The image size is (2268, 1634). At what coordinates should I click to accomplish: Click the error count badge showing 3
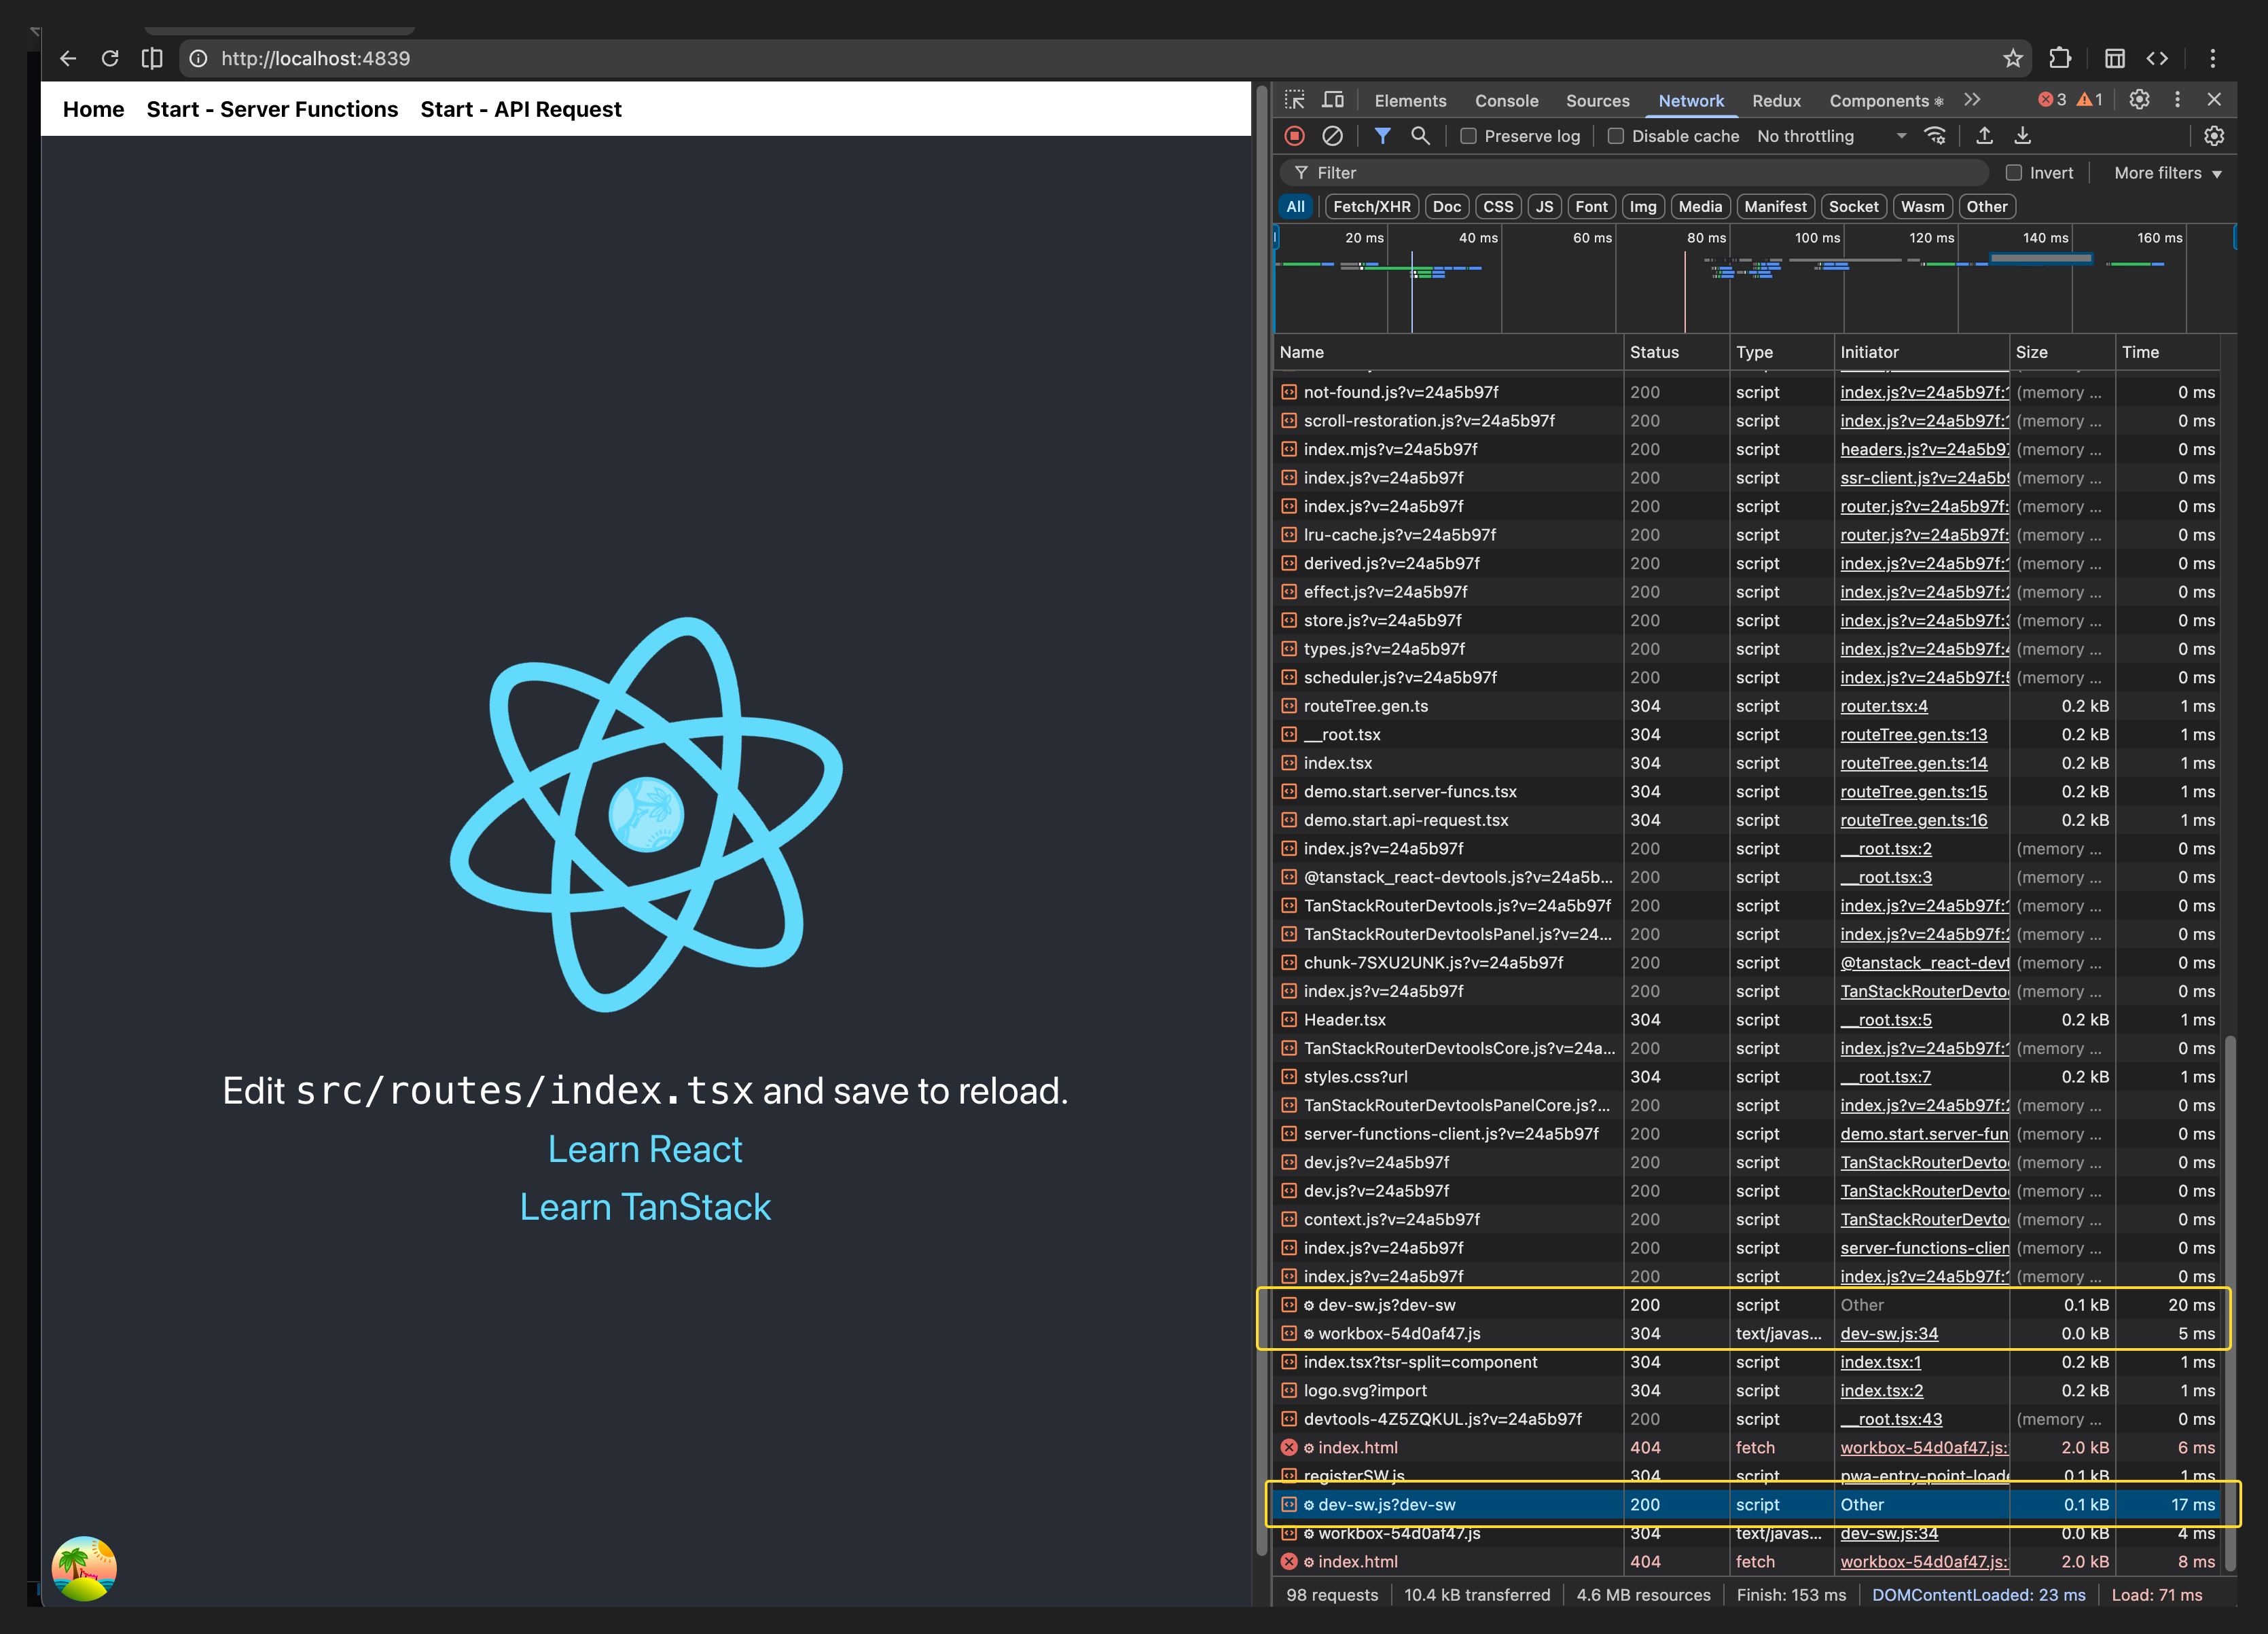2053,100
